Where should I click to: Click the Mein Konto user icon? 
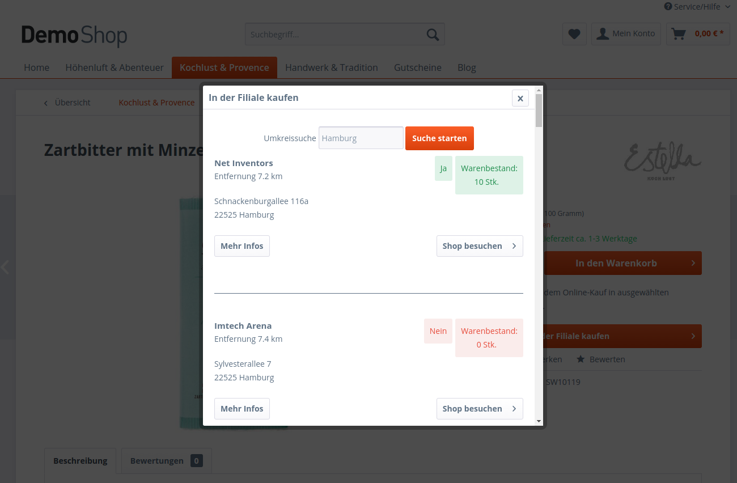[603, 34]
